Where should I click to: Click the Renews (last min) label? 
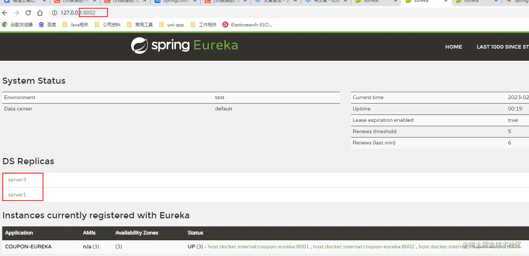click(x=374, y=143)
